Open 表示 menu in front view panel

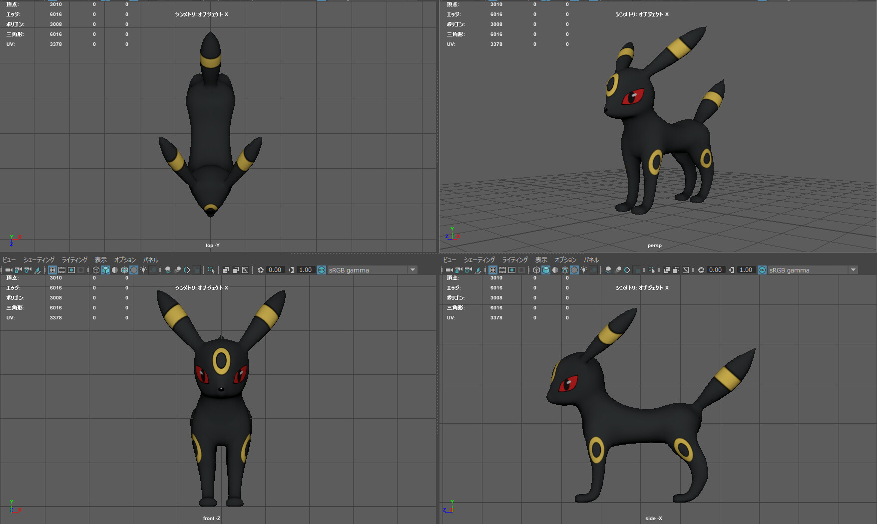pyautogui.click(x=101, y=260)
